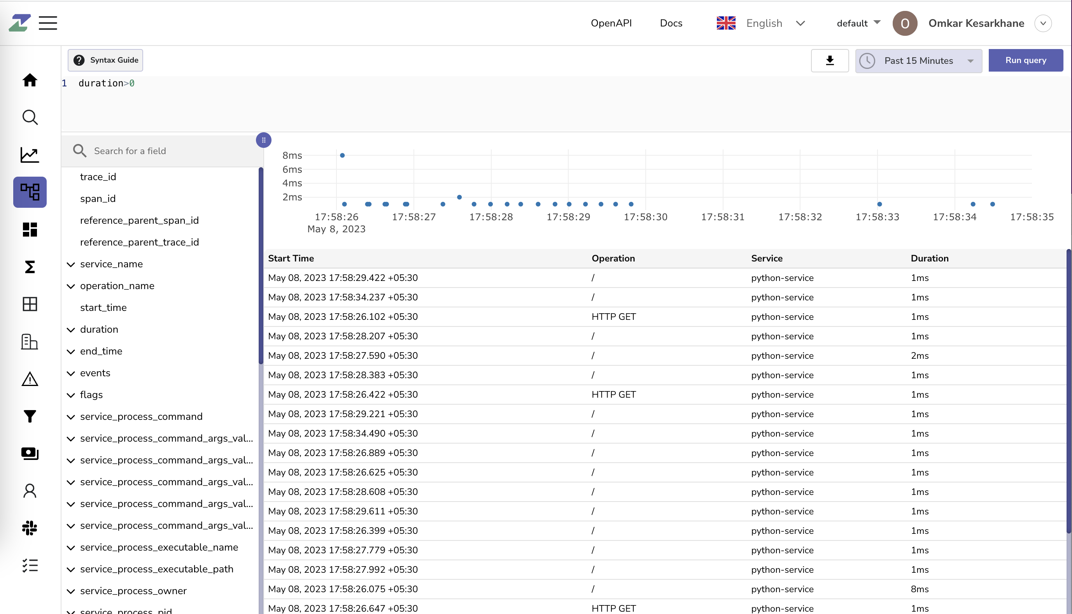Image resolution: width=1072 pixels, height=614 pixels.
Task: Click the 2ms data point near 17:58:28
Action: [459, 197]
